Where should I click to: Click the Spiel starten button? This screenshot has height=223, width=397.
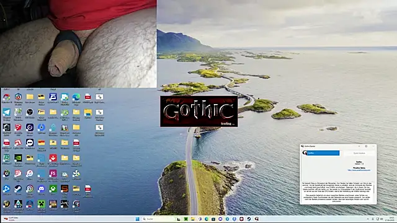click(359, 153)
